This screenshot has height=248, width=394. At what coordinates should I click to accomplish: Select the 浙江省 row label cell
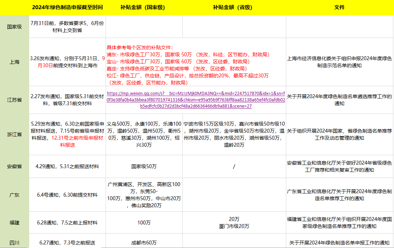tap(14, 134)
